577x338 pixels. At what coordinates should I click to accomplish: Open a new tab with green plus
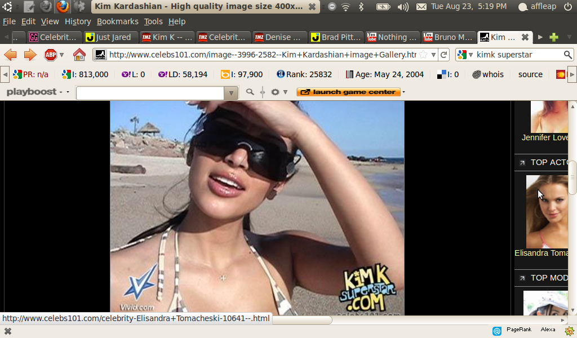554,37
